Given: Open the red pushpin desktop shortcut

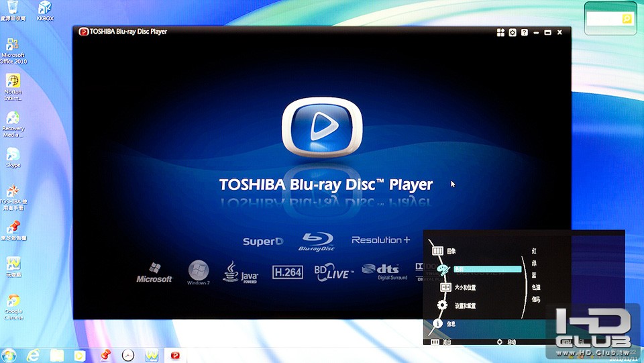Looking at the screenshot, I should pos(13,230).
